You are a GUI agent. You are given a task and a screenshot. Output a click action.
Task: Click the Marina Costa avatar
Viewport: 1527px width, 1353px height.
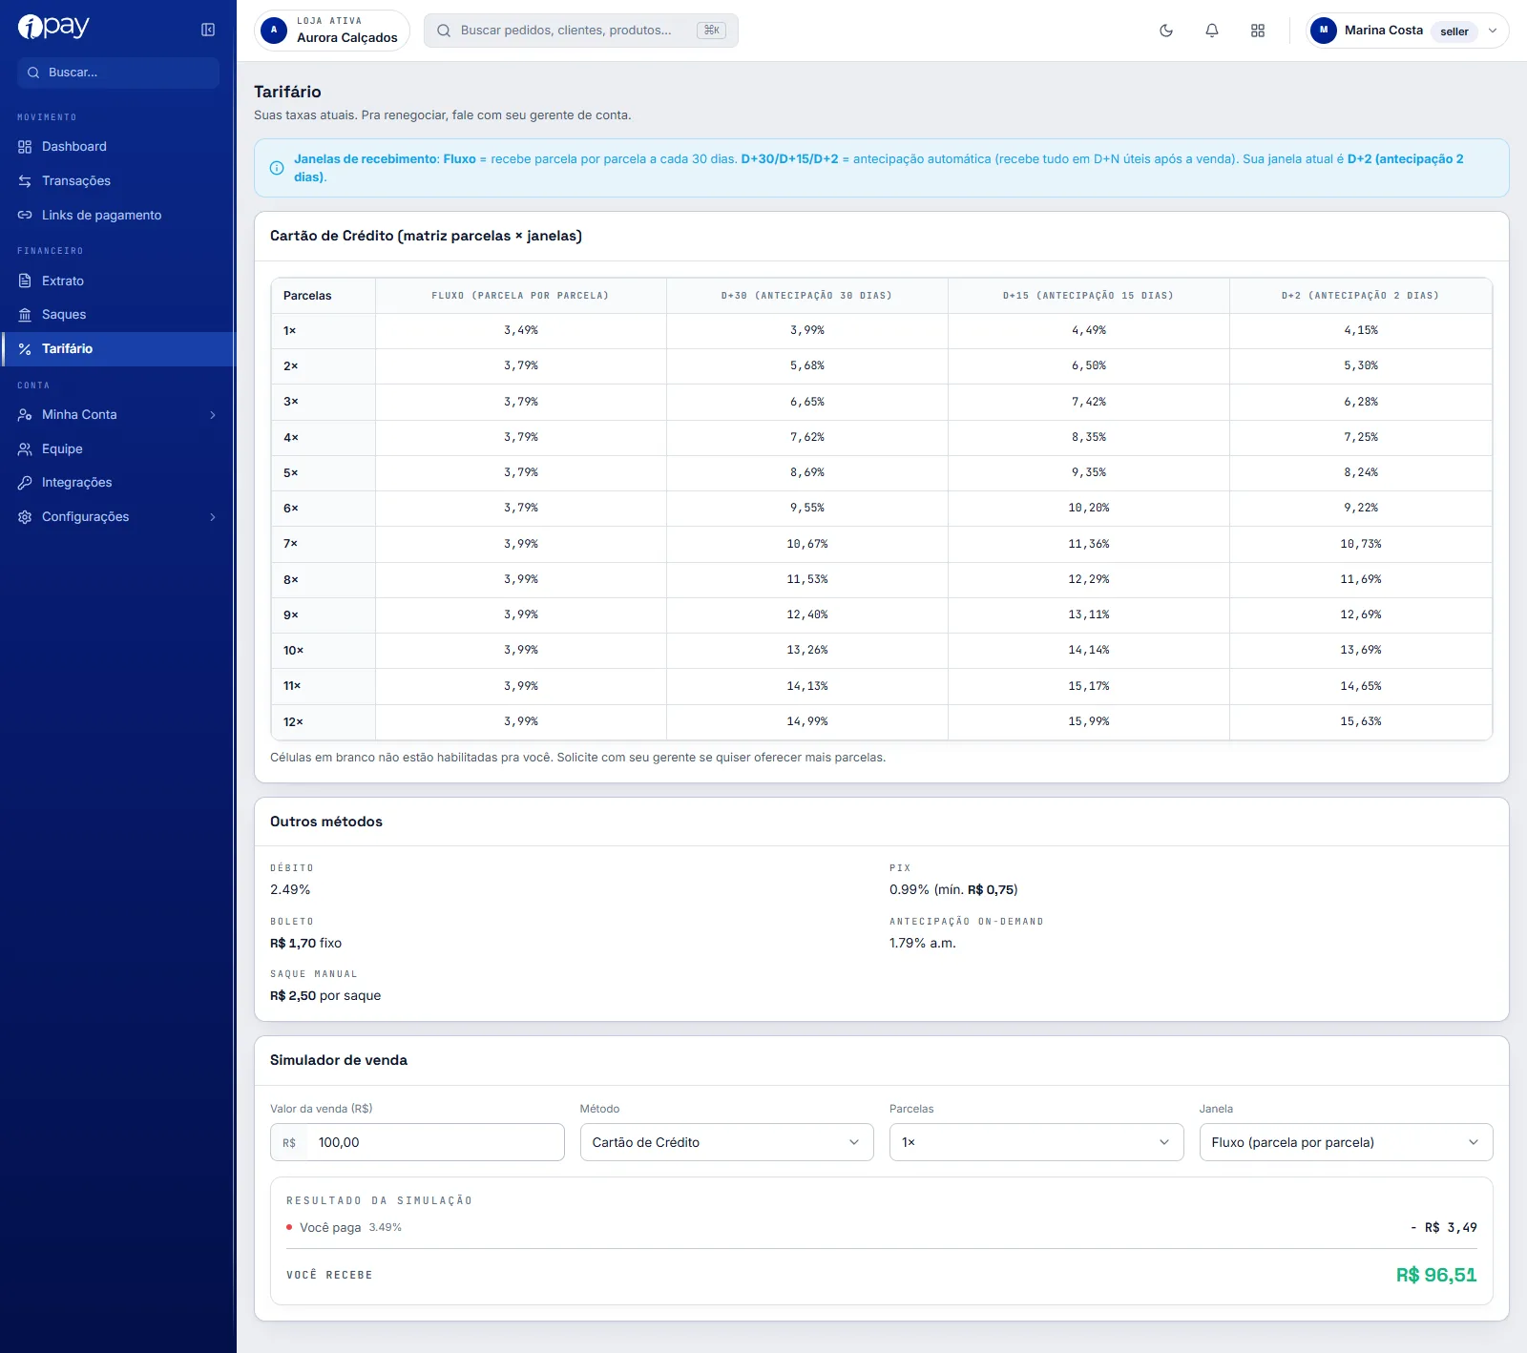[1324, 31]
